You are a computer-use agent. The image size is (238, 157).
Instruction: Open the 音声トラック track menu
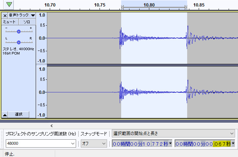coord(22,16)
